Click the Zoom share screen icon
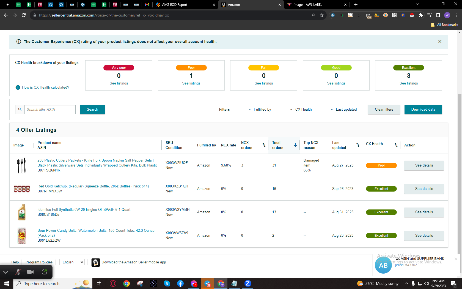The width and height of the screenshot is (462, 289). click(x=44, y=272)
